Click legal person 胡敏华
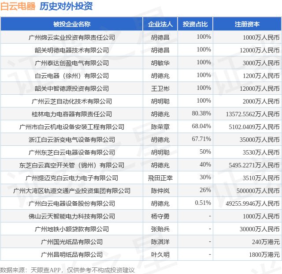The height and width of the screenshot is (274, 282). pyautogui.click(x=160, y=63)
